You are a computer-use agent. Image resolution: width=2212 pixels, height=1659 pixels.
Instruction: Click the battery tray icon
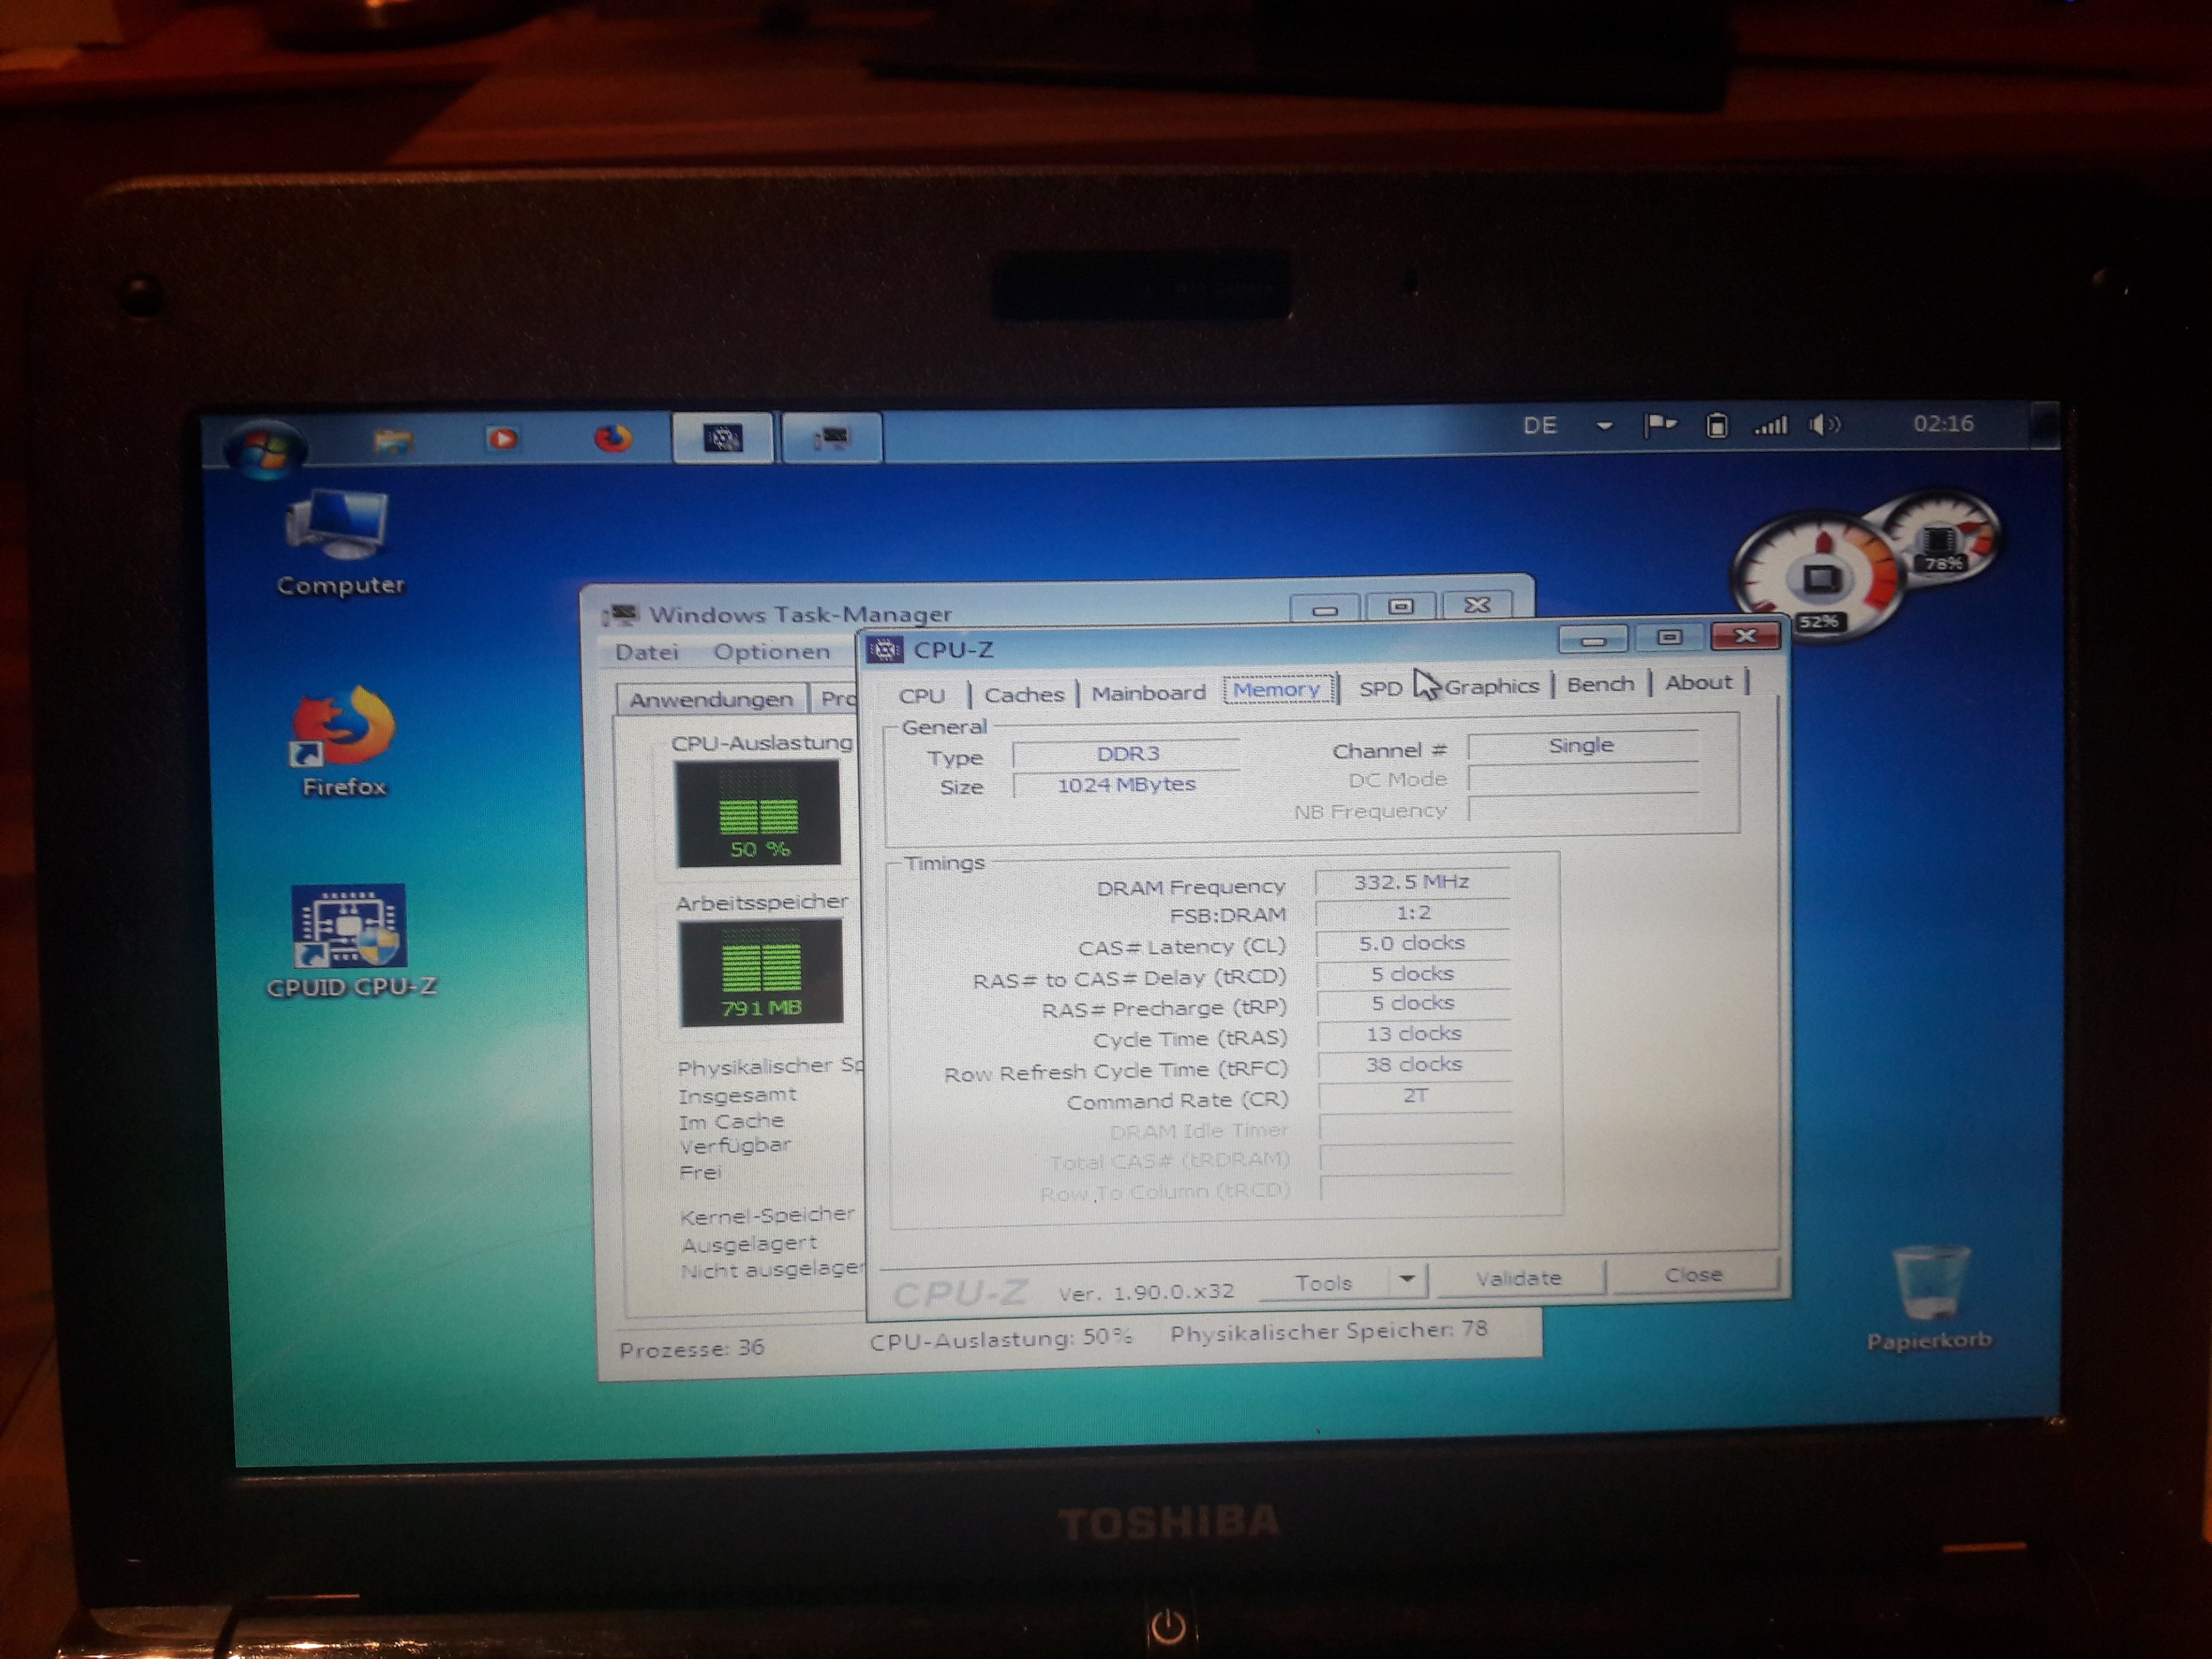[1716, 426]
